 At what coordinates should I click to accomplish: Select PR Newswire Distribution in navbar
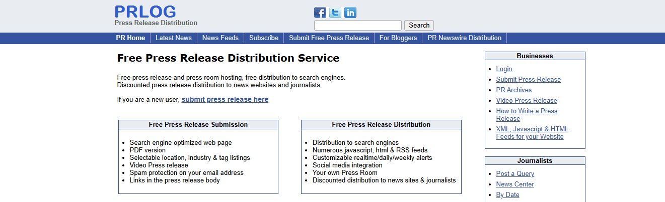coord(464,38)
